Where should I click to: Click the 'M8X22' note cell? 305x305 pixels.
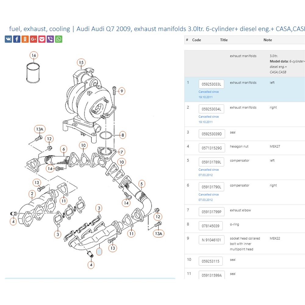tap(275, 238)
